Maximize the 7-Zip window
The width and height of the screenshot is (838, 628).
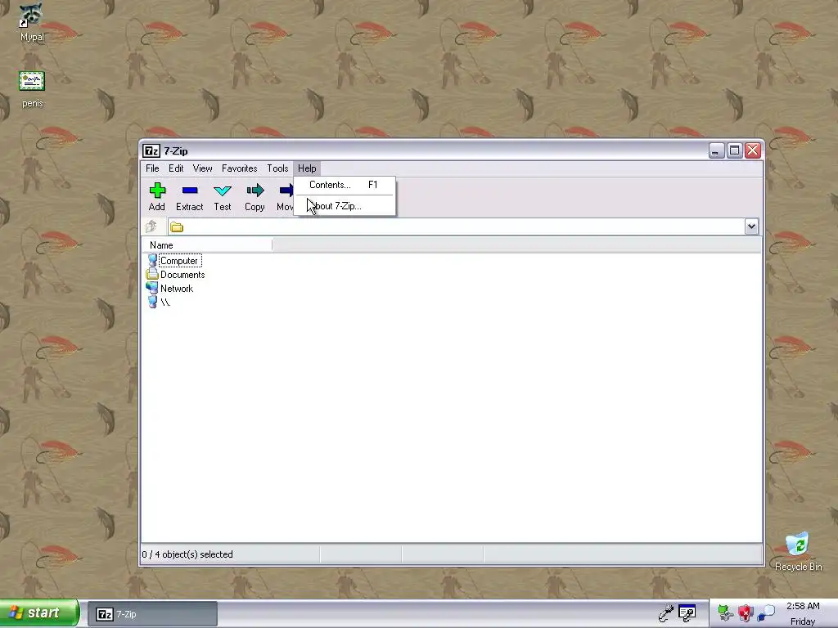(x=734, y=150)
